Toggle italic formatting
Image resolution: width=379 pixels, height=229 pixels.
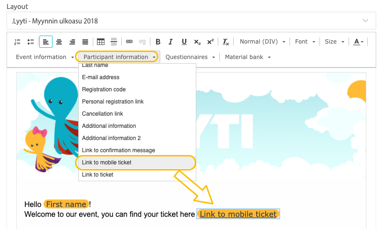point(171,42)
